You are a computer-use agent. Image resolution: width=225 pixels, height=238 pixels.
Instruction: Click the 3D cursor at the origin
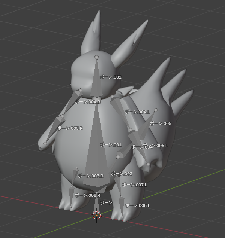[x=96, y=216]
